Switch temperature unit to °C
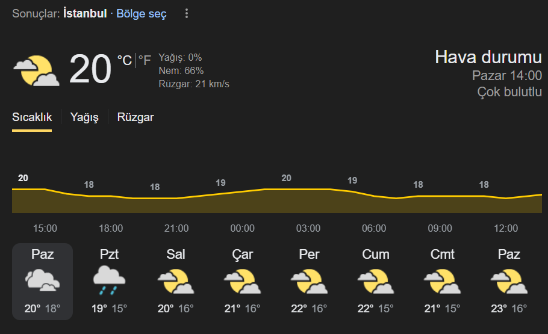Screen dimensions: 548x334 pyautogui.click(x=125, y=60)
